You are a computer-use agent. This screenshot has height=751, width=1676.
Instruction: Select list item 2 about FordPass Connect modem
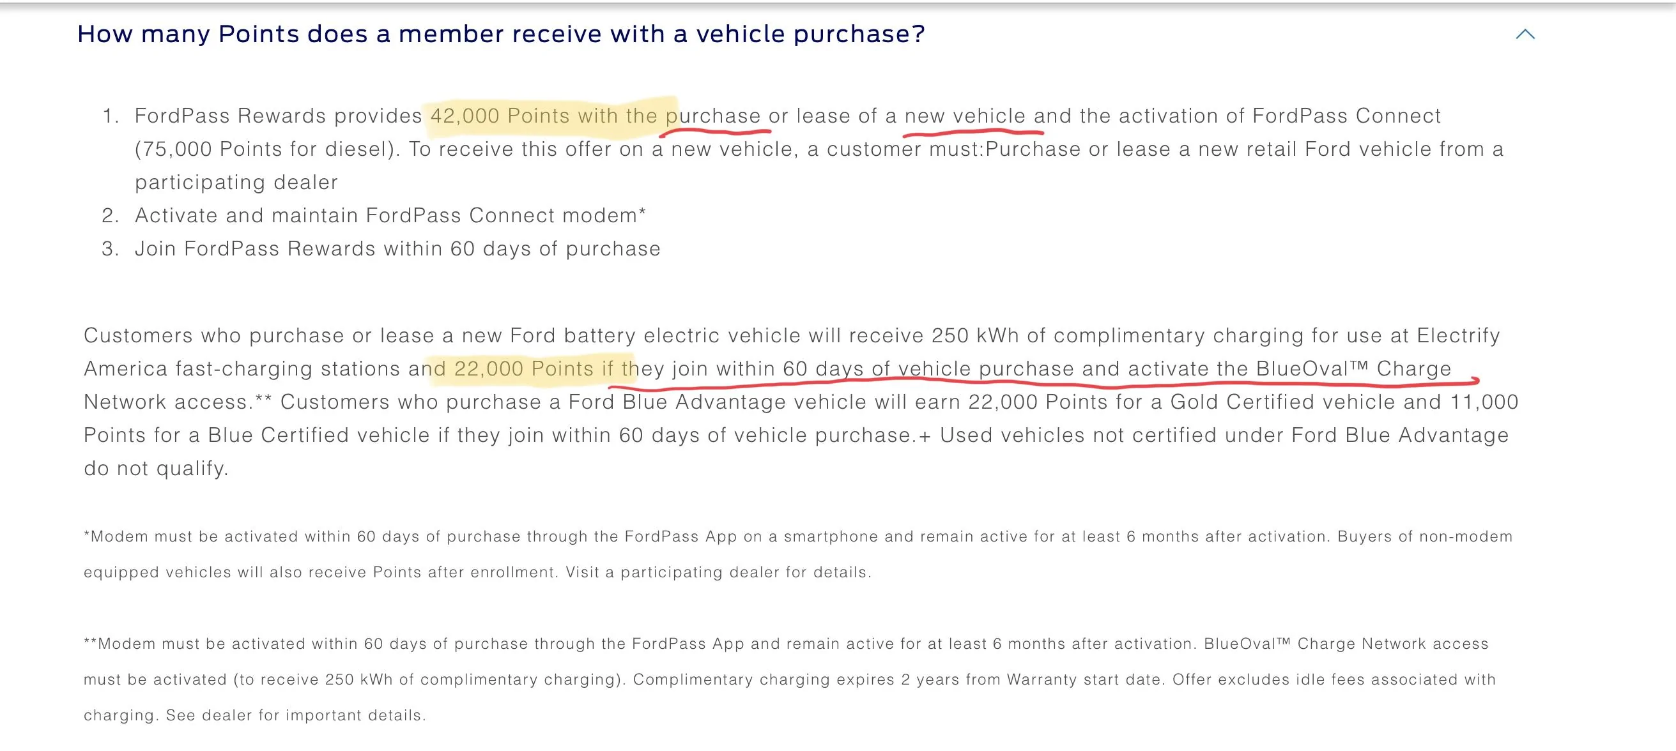point(390,215)
